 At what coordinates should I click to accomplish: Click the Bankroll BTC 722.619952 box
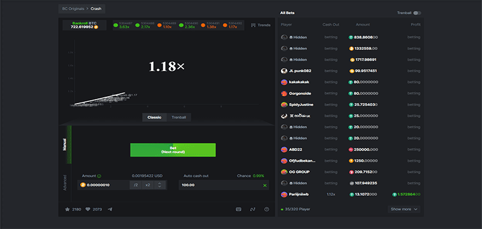pos(84,25)
